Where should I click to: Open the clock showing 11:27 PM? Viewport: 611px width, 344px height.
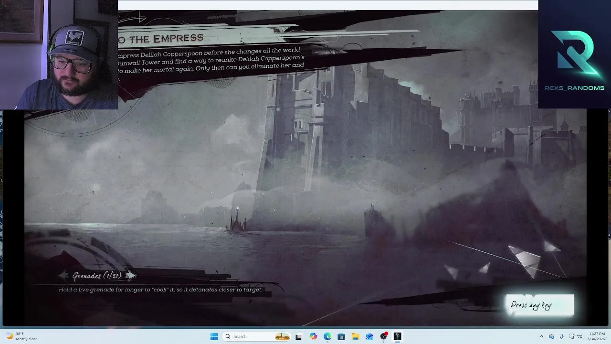[597, 336]
